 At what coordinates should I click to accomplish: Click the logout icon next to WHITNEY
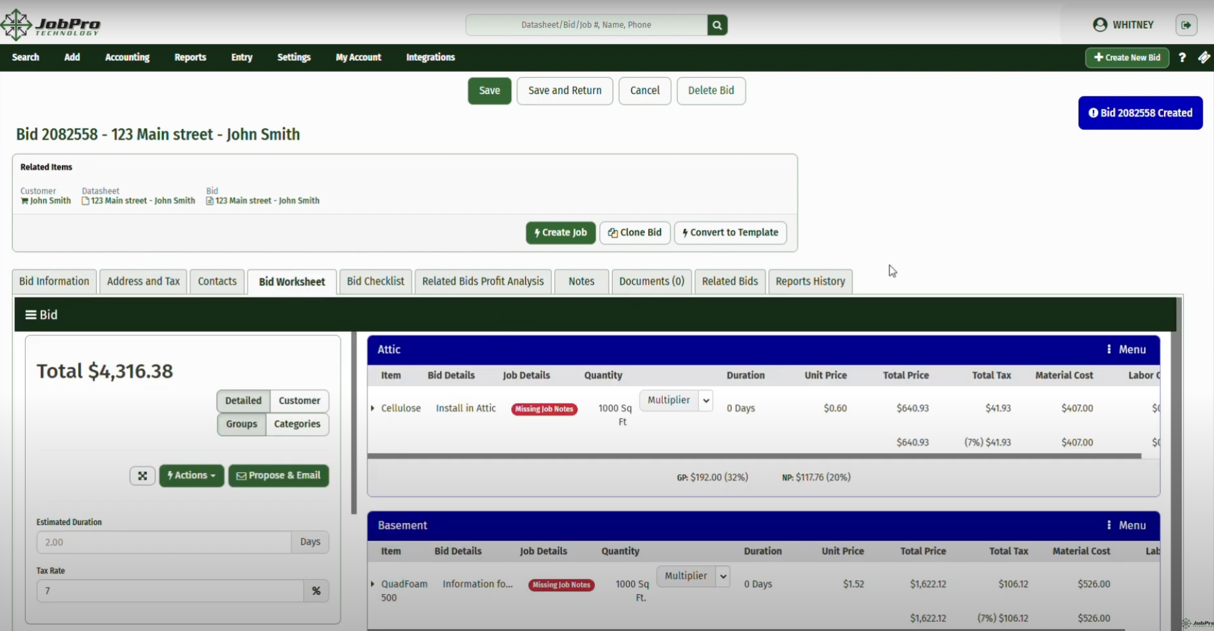(1188, 24)
